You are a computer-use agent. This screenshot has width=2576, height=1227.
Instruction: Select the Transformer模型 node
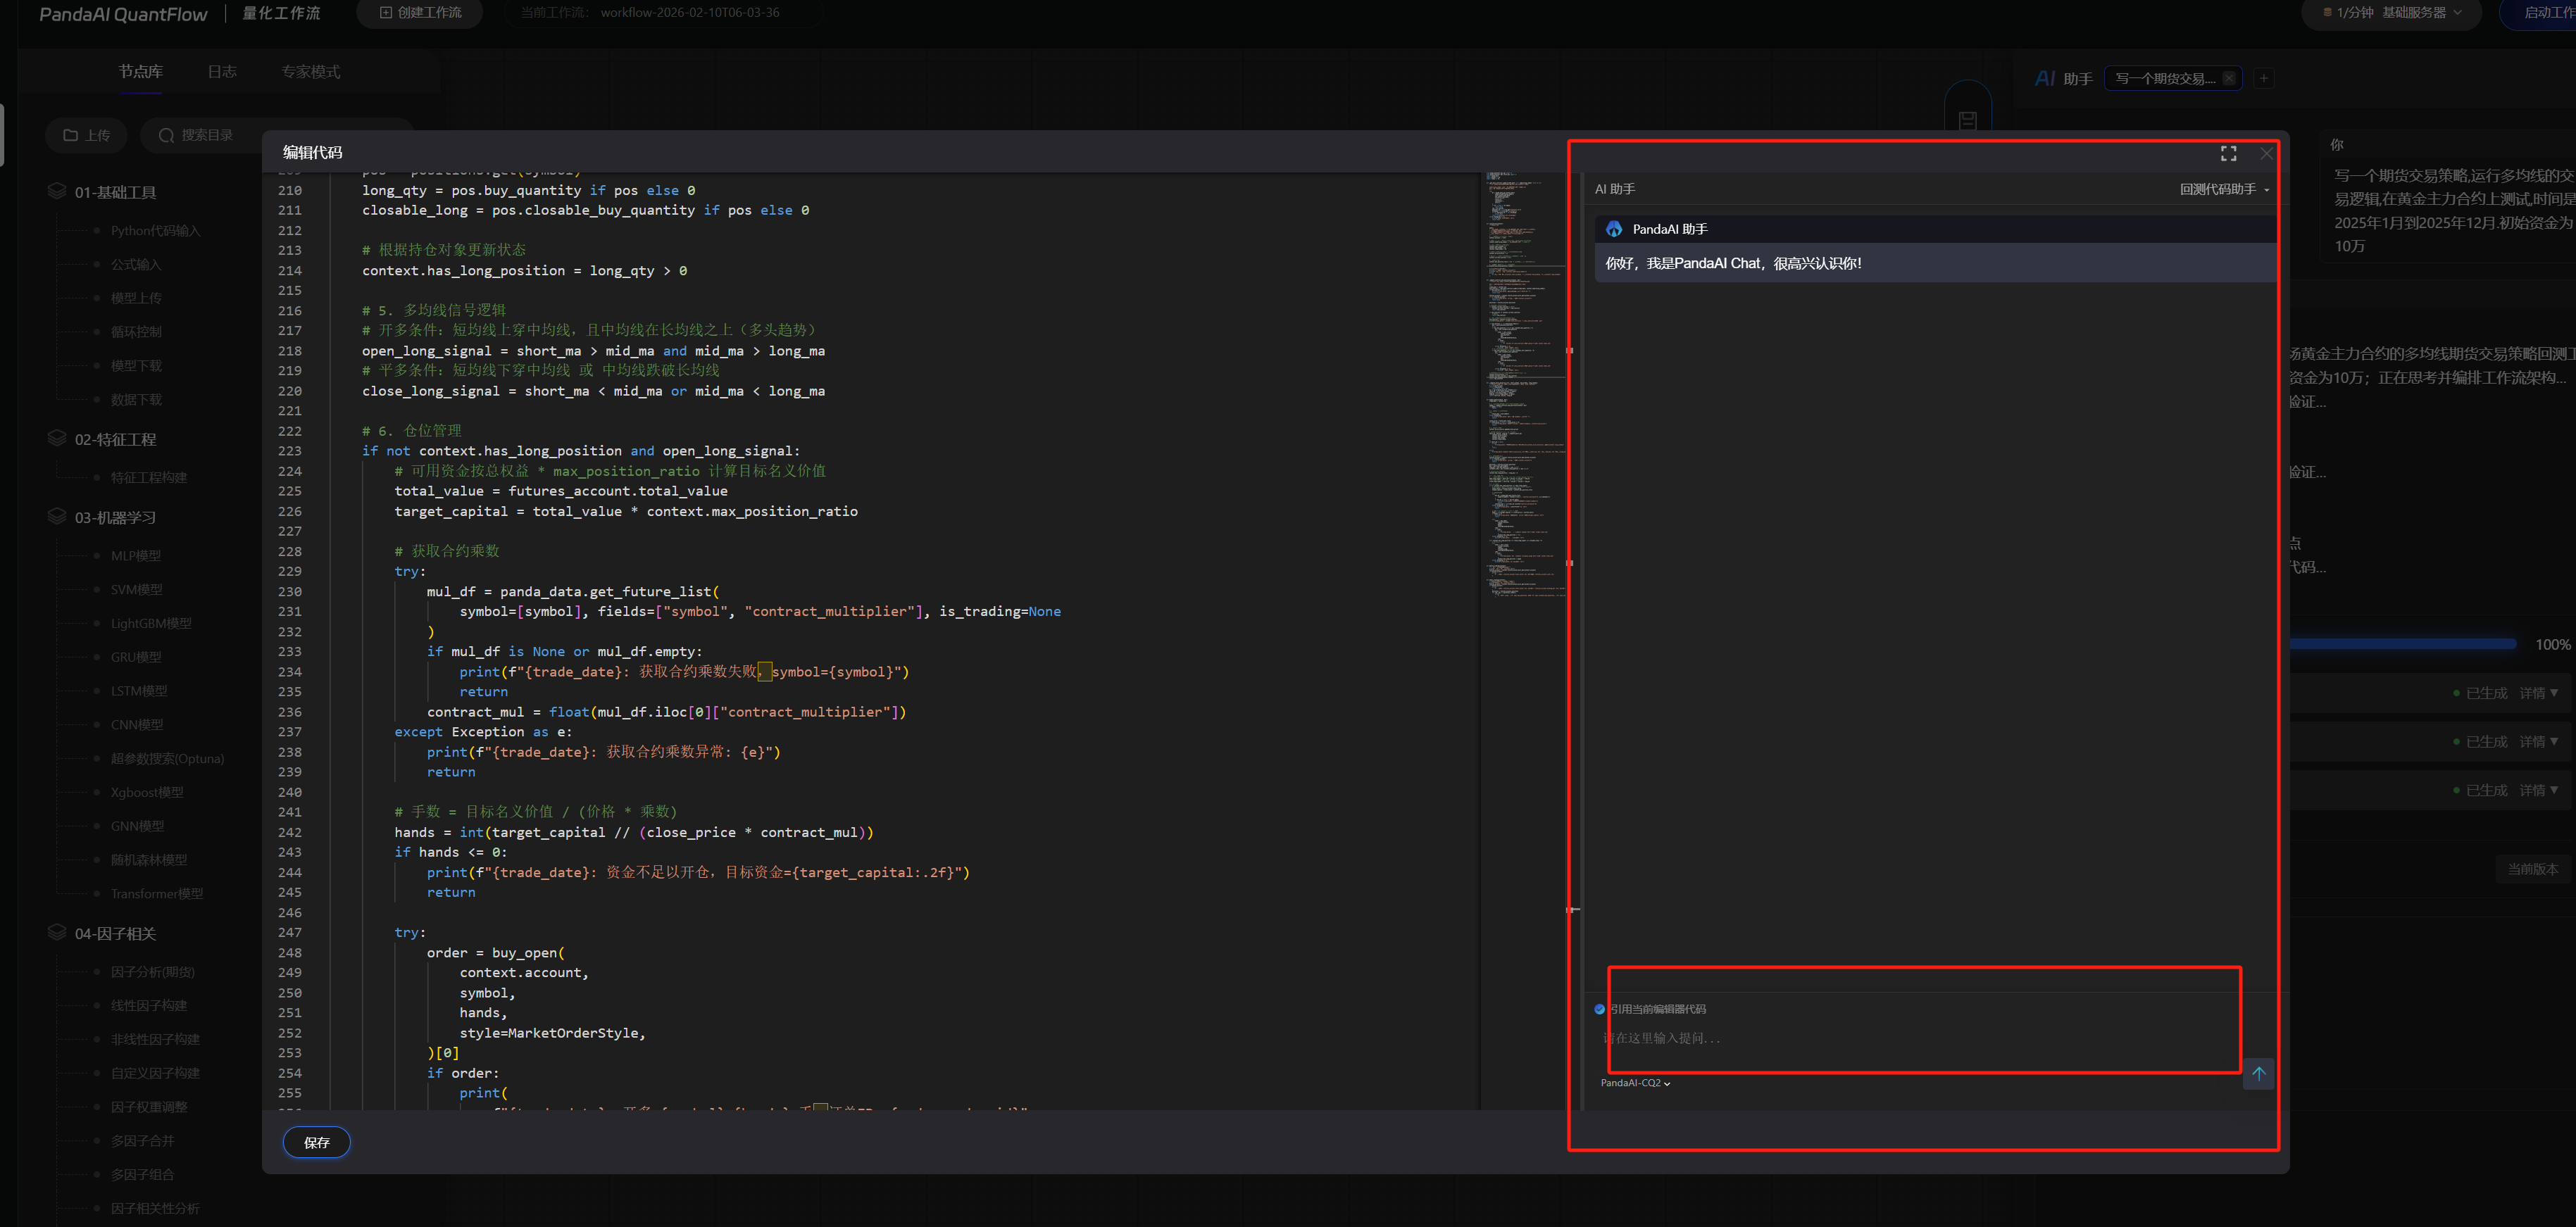click(157, 893)
